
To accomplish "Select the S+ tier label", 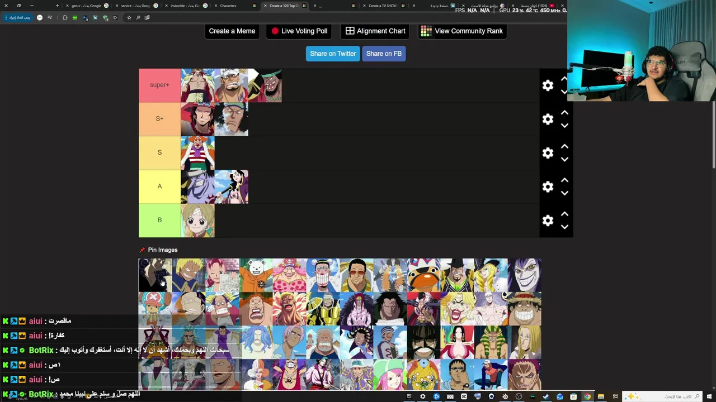I will point(159,119).
